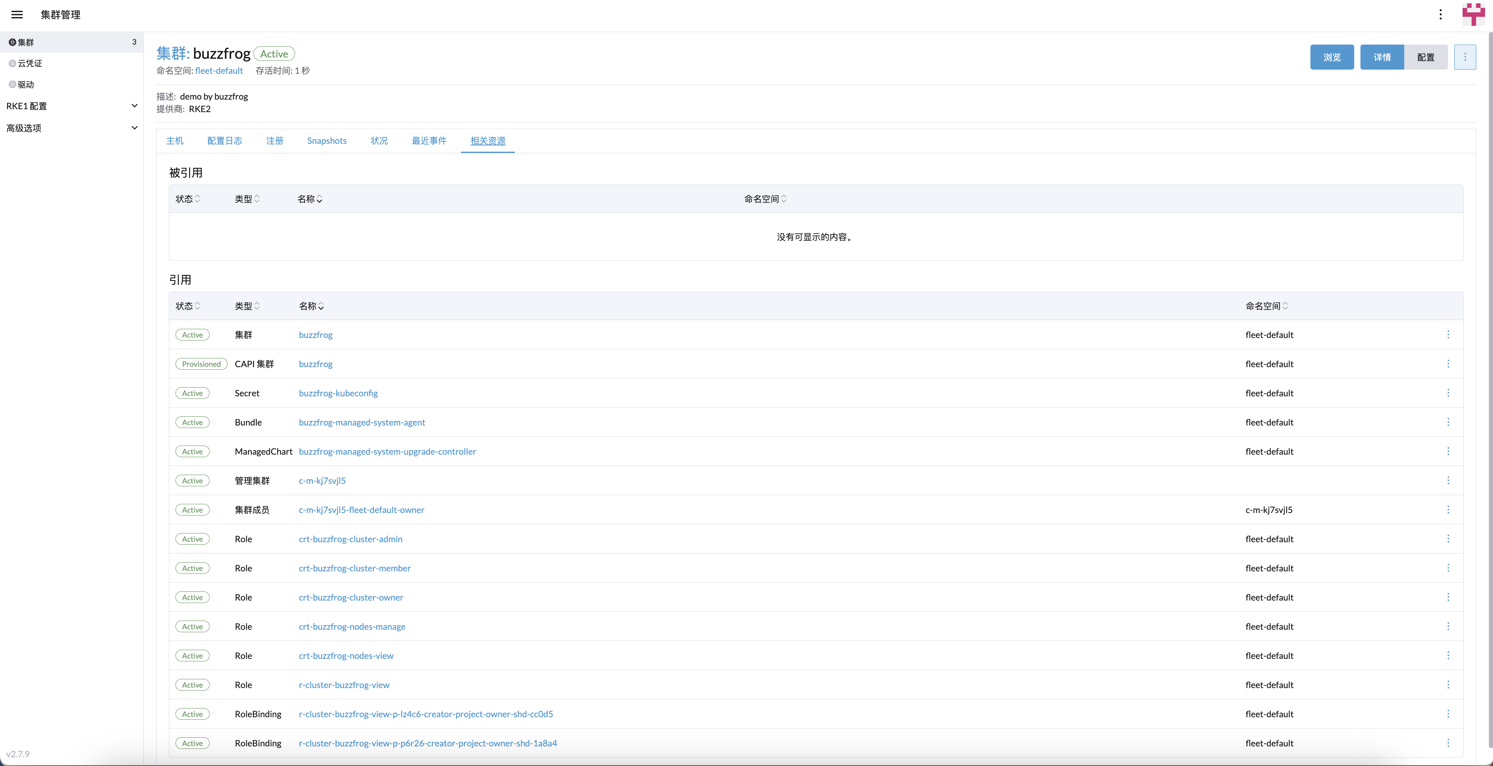Click the 集群: breadcrumb link in title
Viewport: 1493px width, 766px height.
click(x=173, y=53)
